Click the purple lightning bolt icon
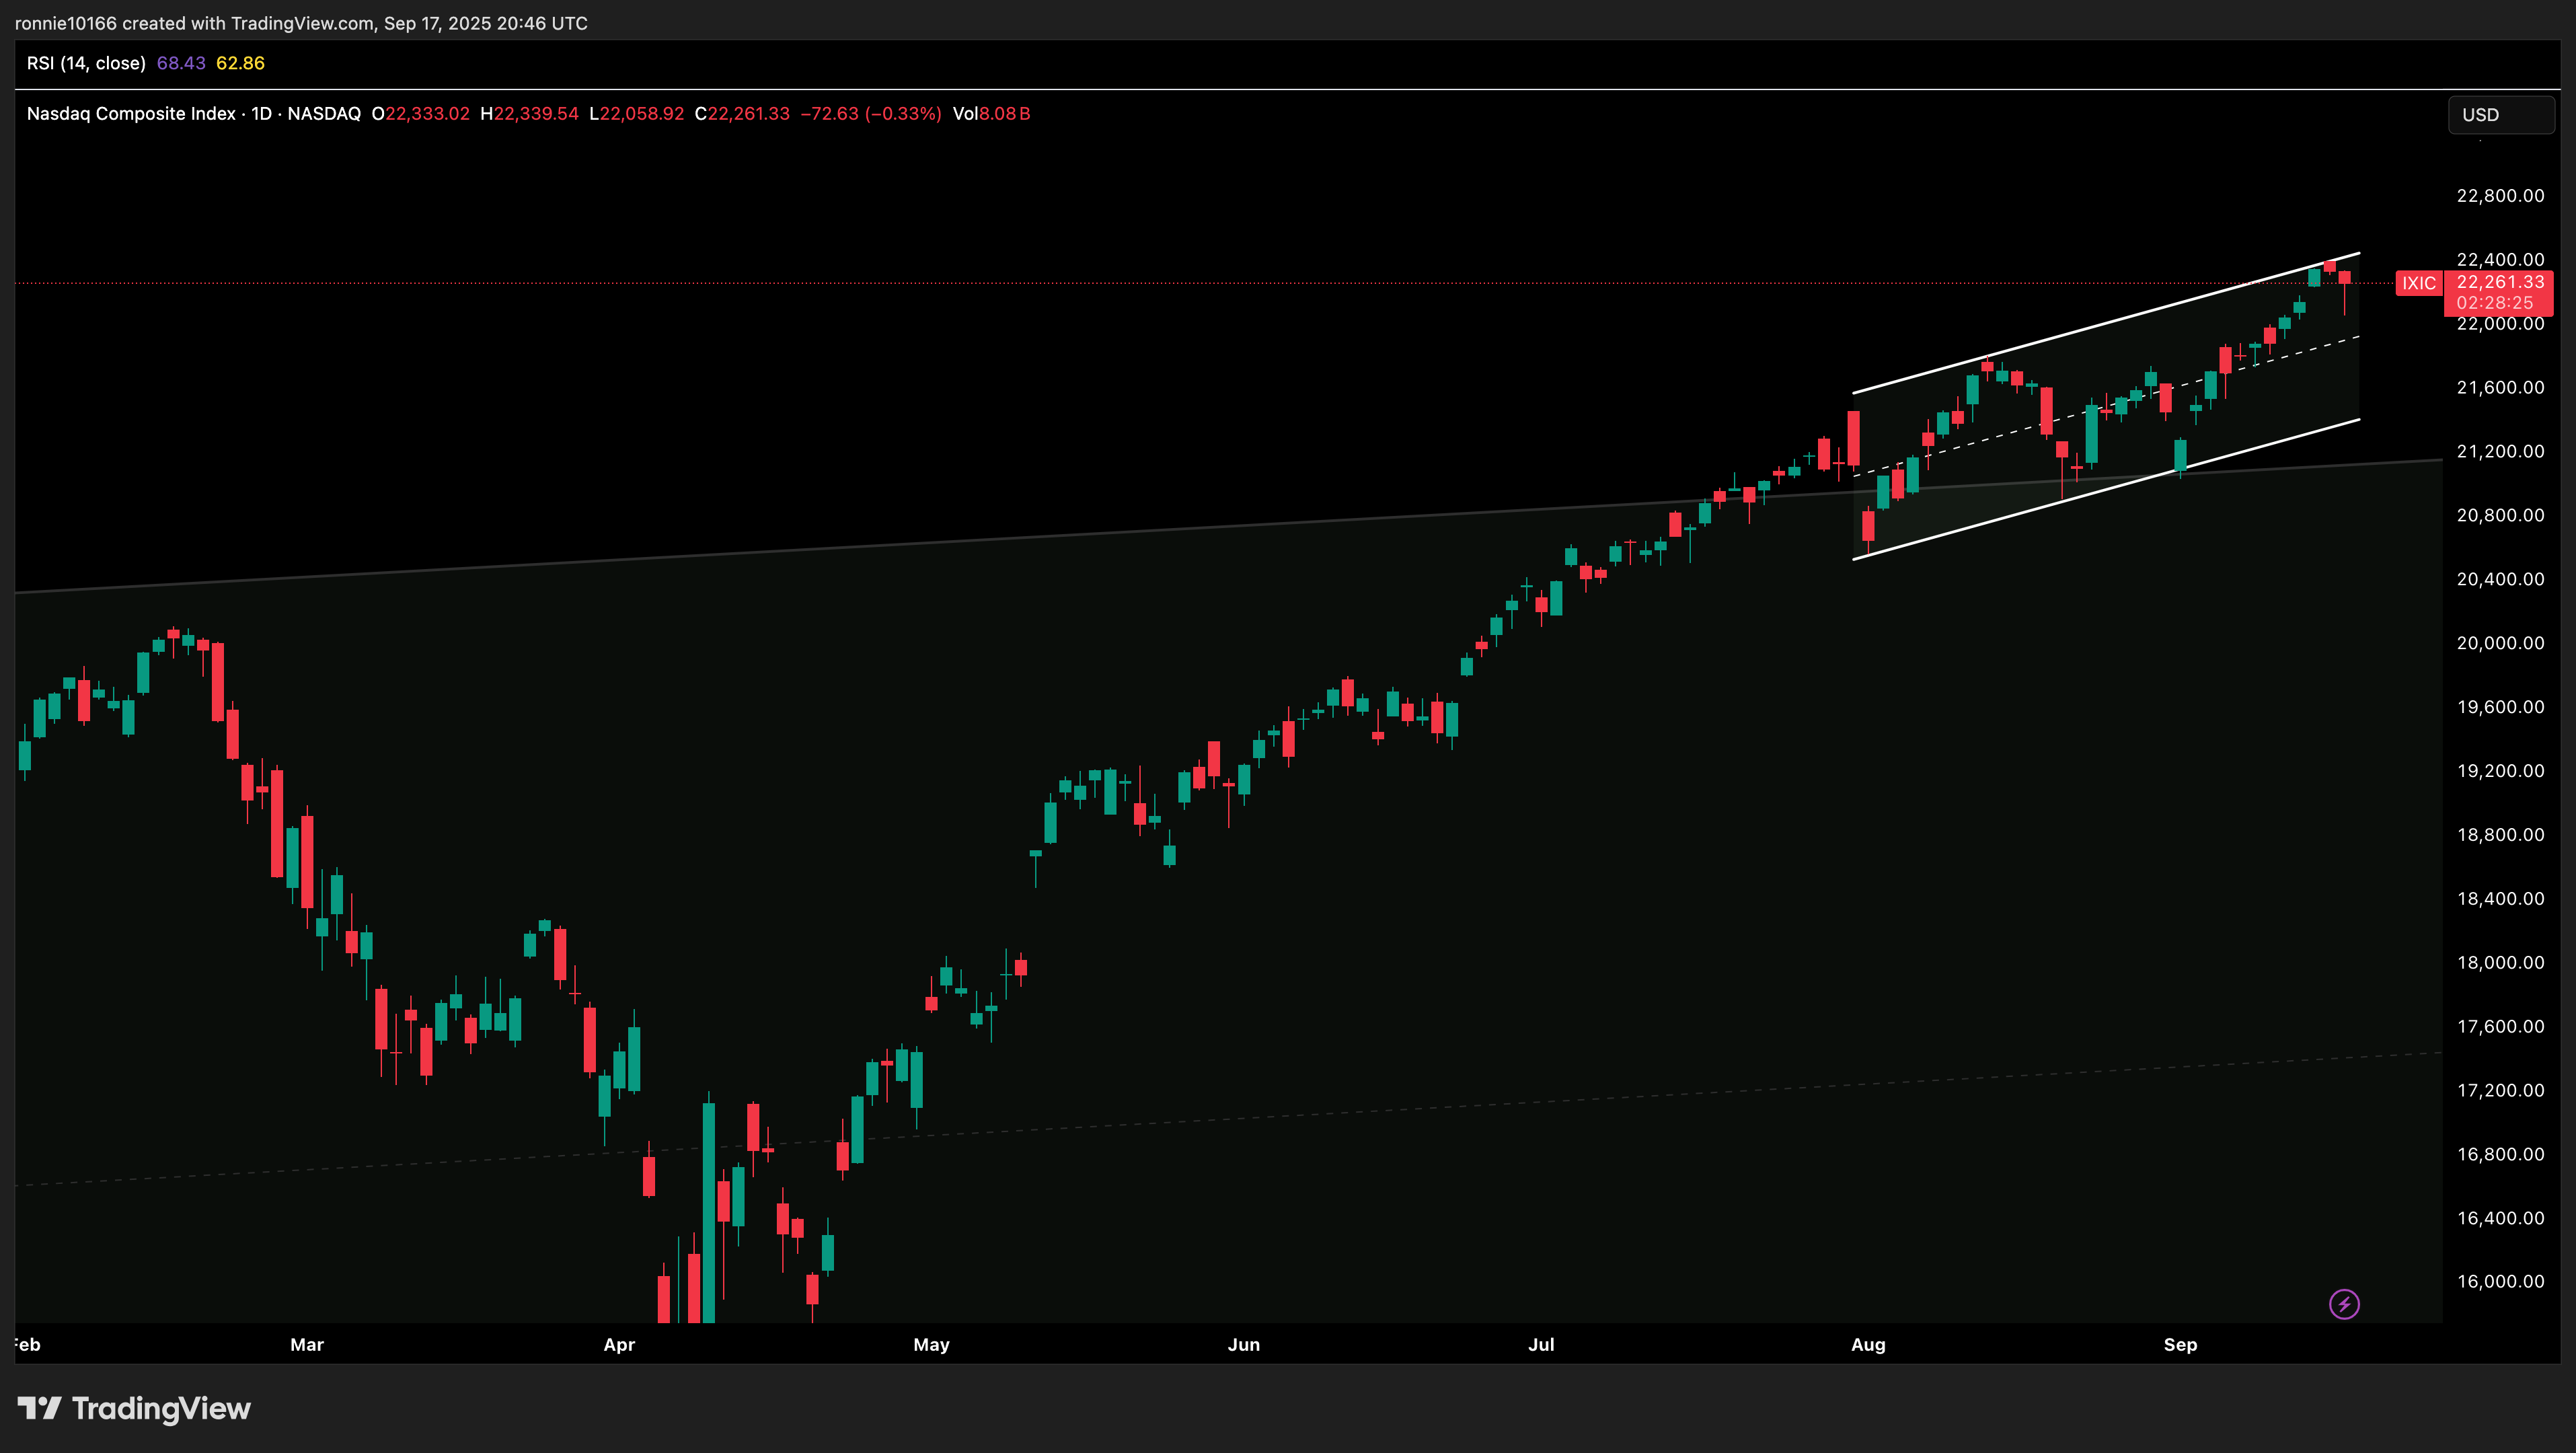The height and width of the screenshot is (1453, 2576). click(x=2344, y=1304)
